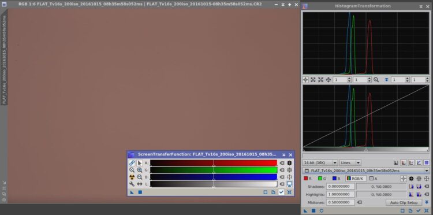
Task: Toggle histogram grid display icon
Action: pos(427,163)
